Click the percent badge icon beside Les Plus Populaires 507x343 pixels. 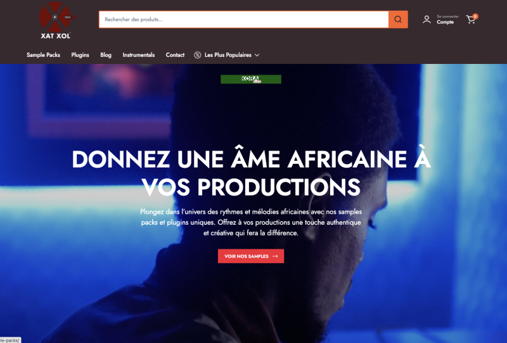tap(197, 55)
